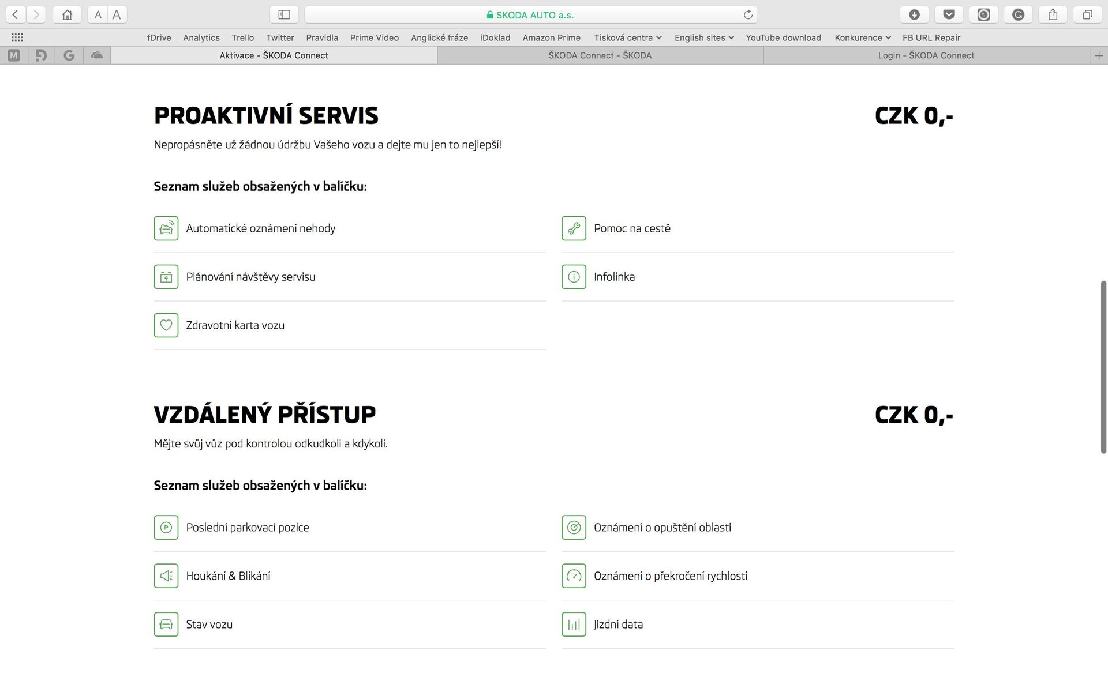Click the Zdravotní karta vozu heart icon
Image resolution: width=1108 pixels, height=692 pixels.
click(x=166, y=325)
